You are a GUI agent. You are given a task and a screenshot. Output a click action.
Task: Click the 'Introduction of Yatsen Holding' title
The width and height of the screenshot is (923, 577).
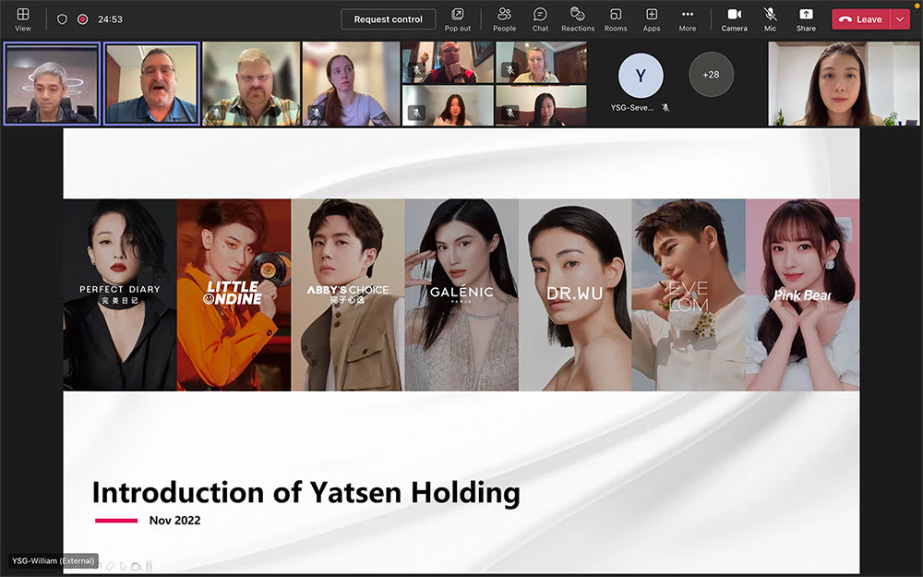point(306,493)
